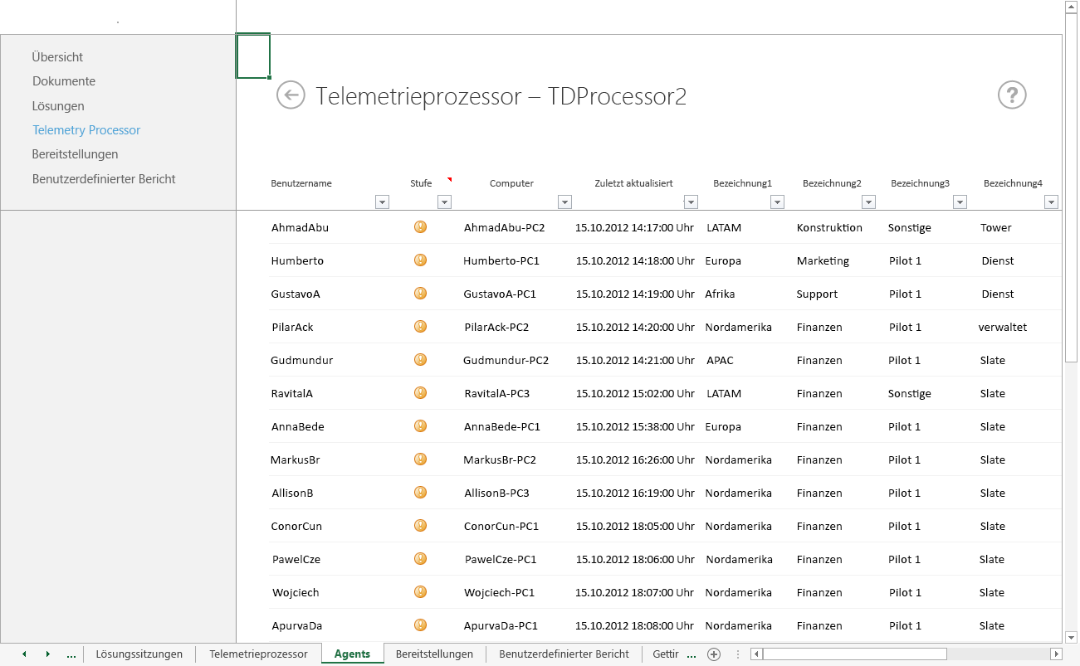The image size is (1080, 666).
Task: Open the Zuletzt aktualisiert filter dropdown
Action: click(x=689, y=202)
